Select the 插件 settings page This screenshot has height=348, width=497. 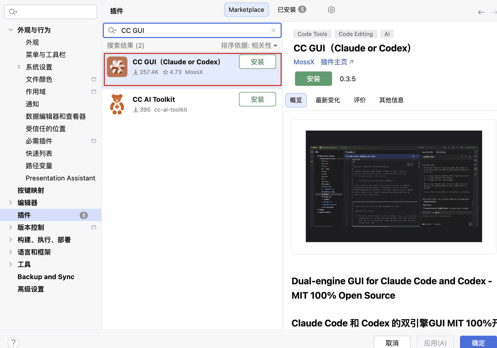point(51,215)
